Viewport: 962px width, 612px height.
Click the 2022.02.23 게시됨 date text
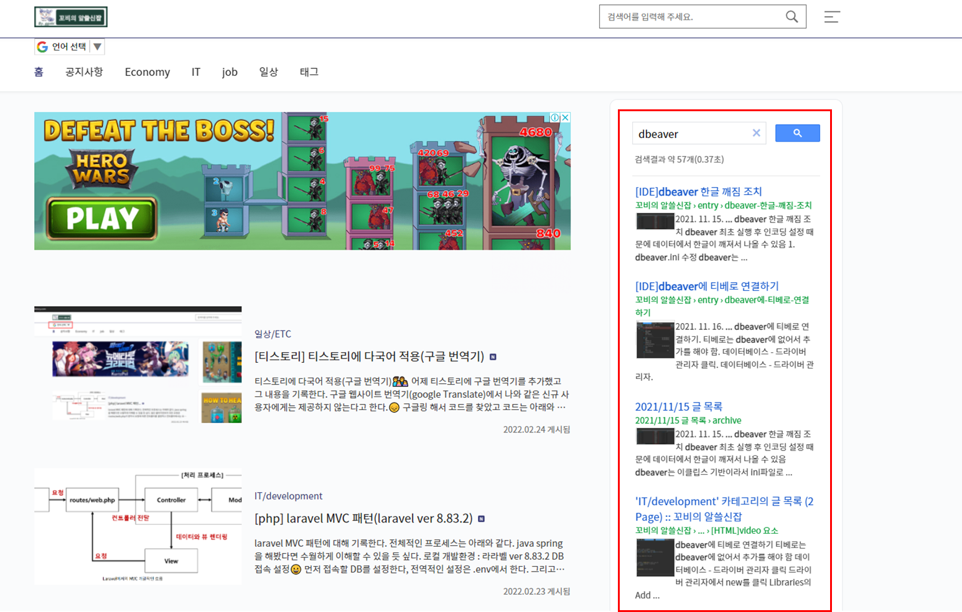coord(536,591)
